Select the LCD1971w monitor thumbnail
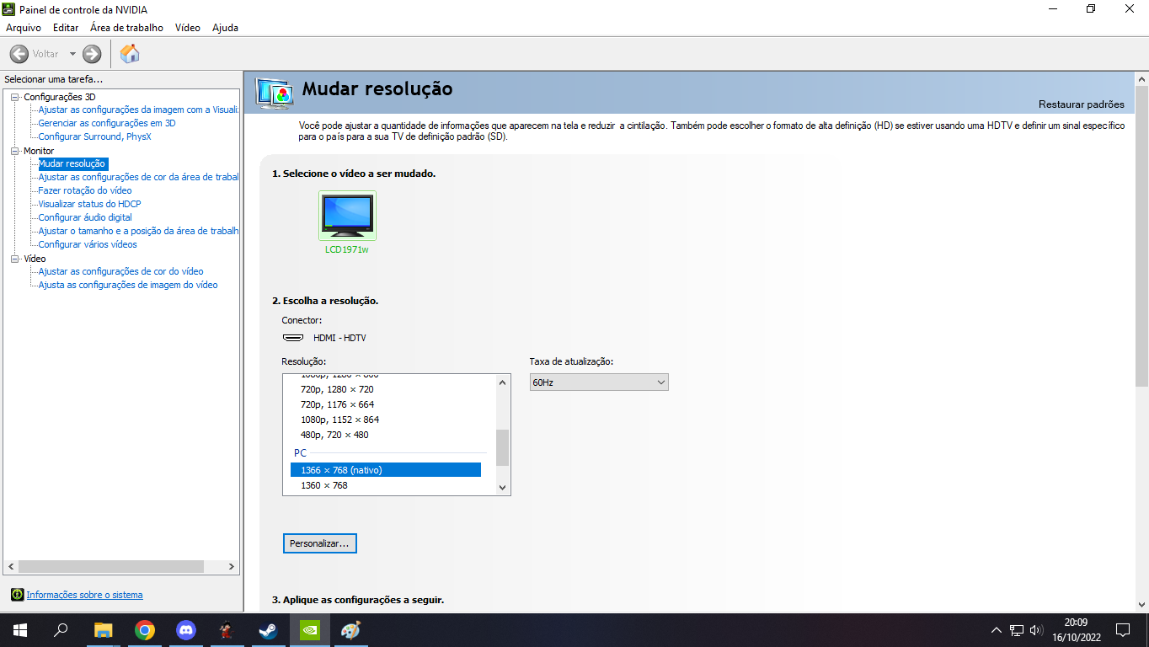Viewport: 1149px width, 647px height. [x=347, y=216]
